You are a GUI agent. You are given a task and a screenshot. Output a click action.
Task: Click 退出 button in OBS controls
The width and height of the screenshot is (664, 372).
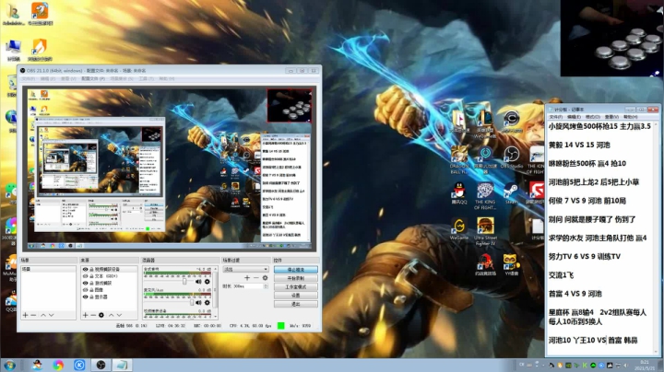296,304
